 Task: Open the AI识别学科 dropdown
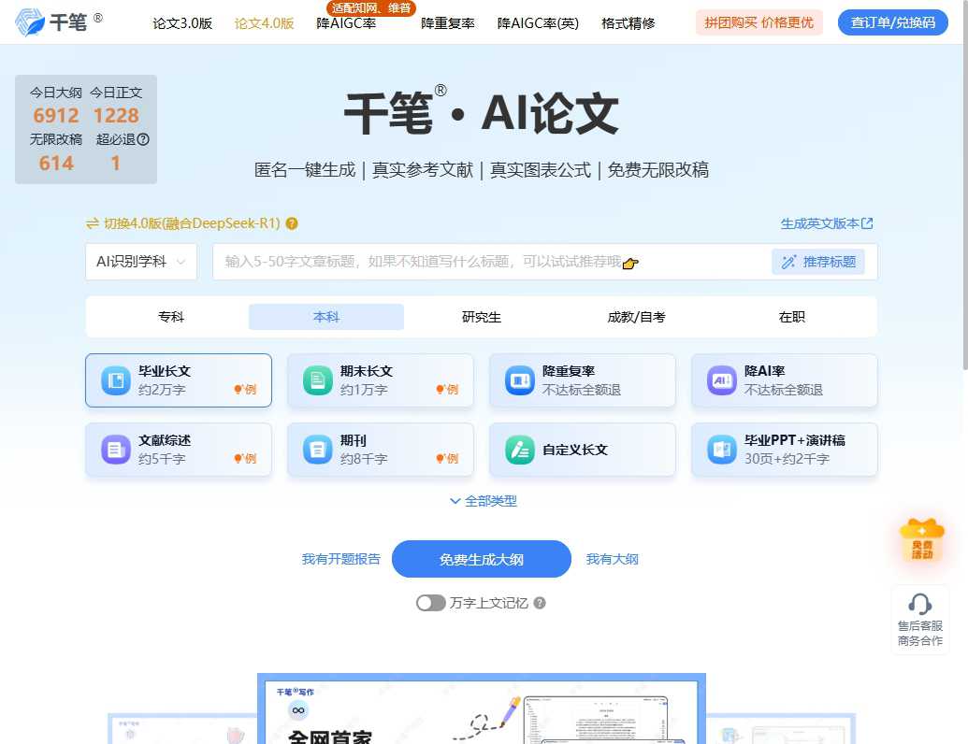pos(140,262)
